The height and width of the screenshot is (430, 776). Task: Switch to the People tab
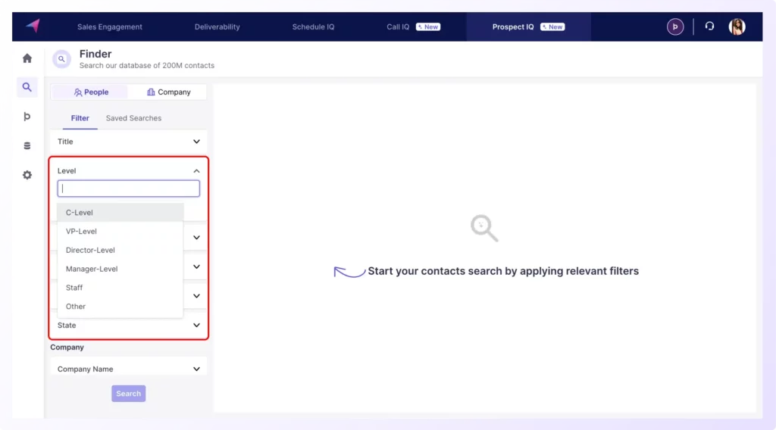coord(89,92)
